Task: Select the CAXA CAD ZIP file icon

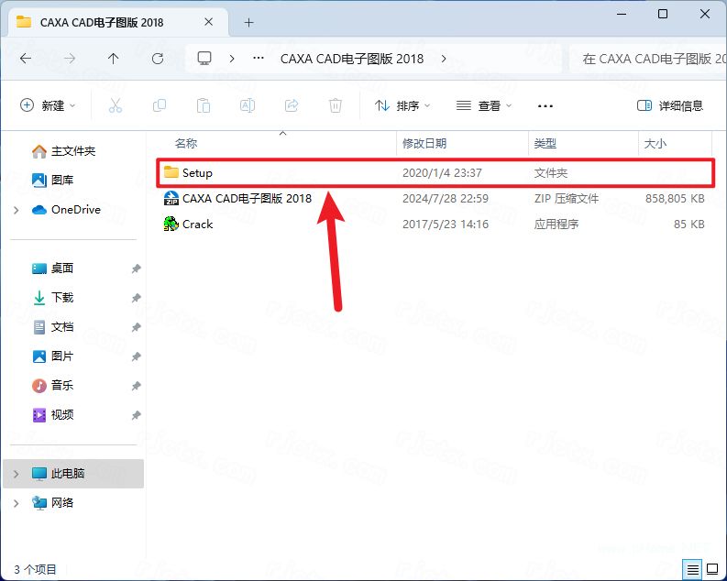Action: pyautogui.click(x=171, y=198)
